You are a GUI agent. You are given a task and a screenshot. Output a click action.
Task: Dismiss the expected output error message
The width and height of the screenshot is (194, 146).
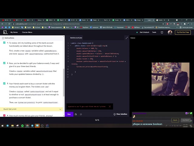pyautogui.click(x=110, y=106)
